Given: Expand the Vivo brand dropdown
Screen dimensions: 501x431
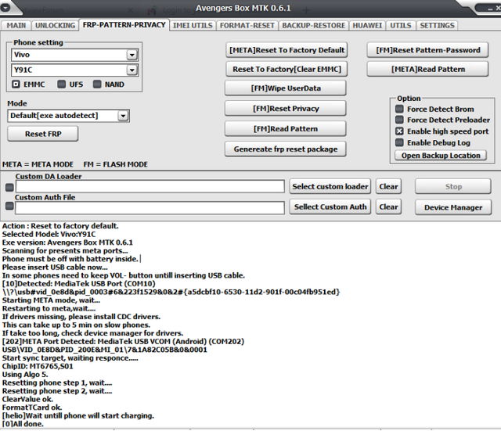Looking at the screenshot, I should [132, 55].
